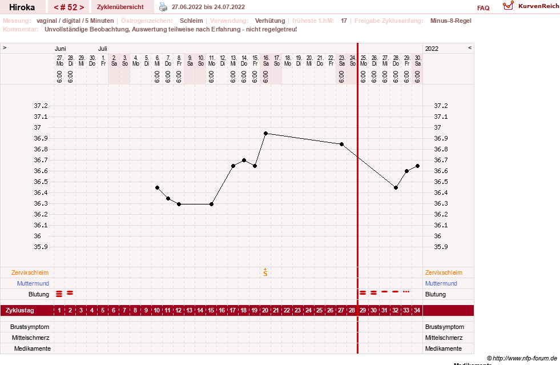Open the Zyklenübersicht tab
The image size is (560, 365).
(x=120, y=7)
